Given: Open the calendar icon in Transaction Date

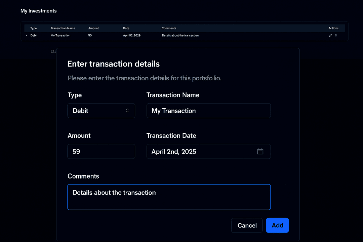Looking at the screenshot, I should 260,152.
